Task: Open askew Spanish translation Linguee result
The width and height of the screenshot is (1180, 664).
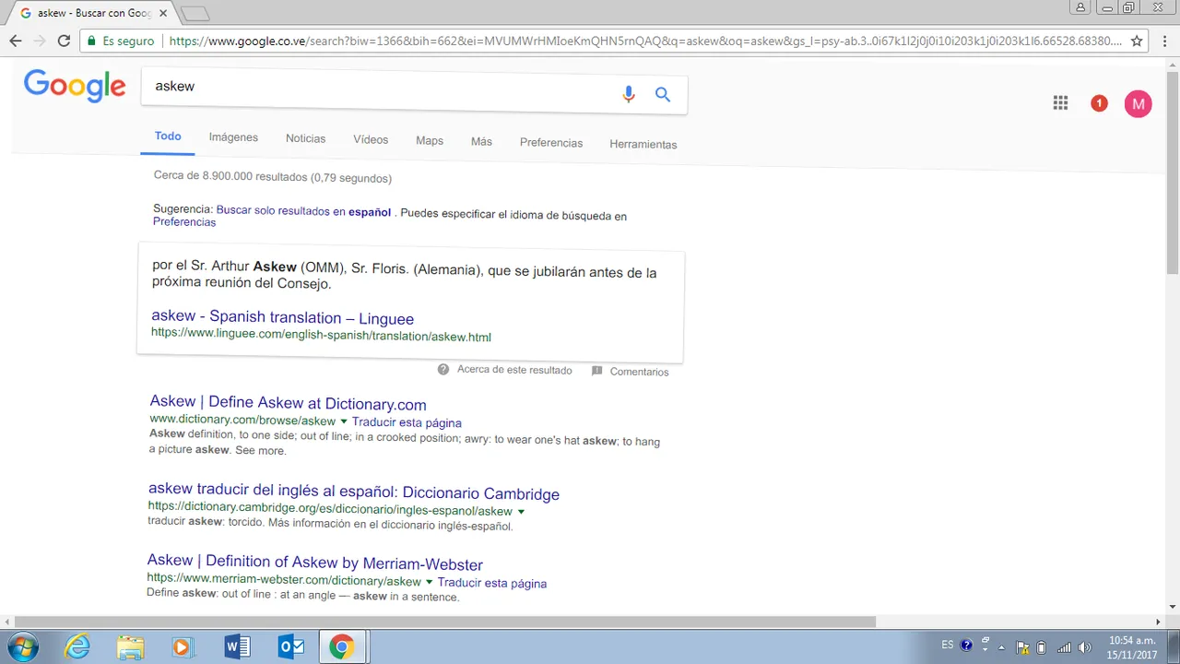Action: pyautogui.click(x=282, y=317)
